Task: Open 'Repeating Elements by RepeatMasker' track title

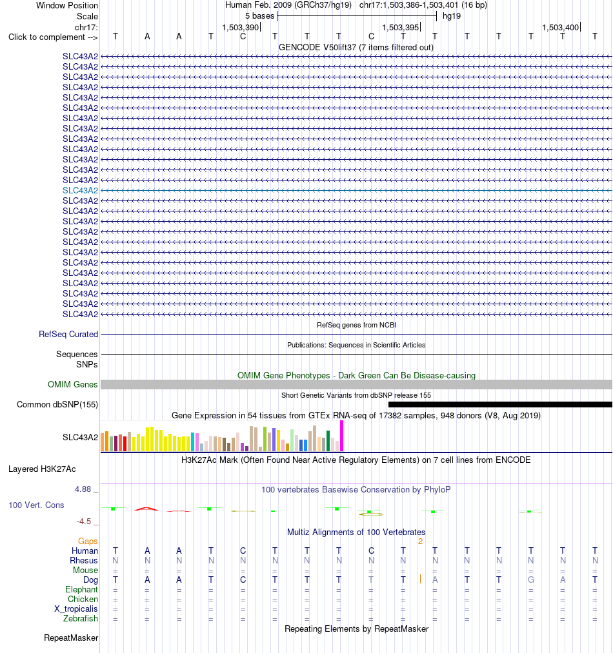Action: coord(356,629)
